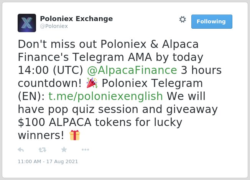Click the reply arrow icon
Image resolution: width=250 pixels, height=180 pixels.
coord(21,150)
